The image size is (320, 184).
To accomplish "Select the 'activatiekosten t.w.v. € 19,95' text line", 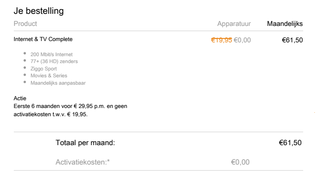I will (x=50, y=114).
